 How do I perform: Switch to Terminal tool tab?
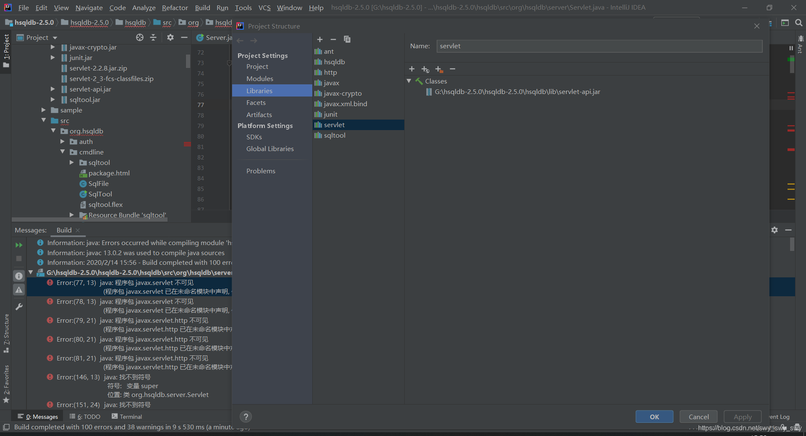click(x=127, y=417)
